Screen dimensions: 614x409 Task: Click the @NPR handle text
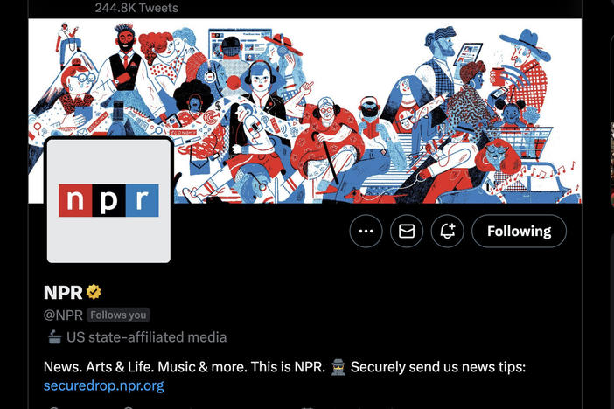point(63,315)
